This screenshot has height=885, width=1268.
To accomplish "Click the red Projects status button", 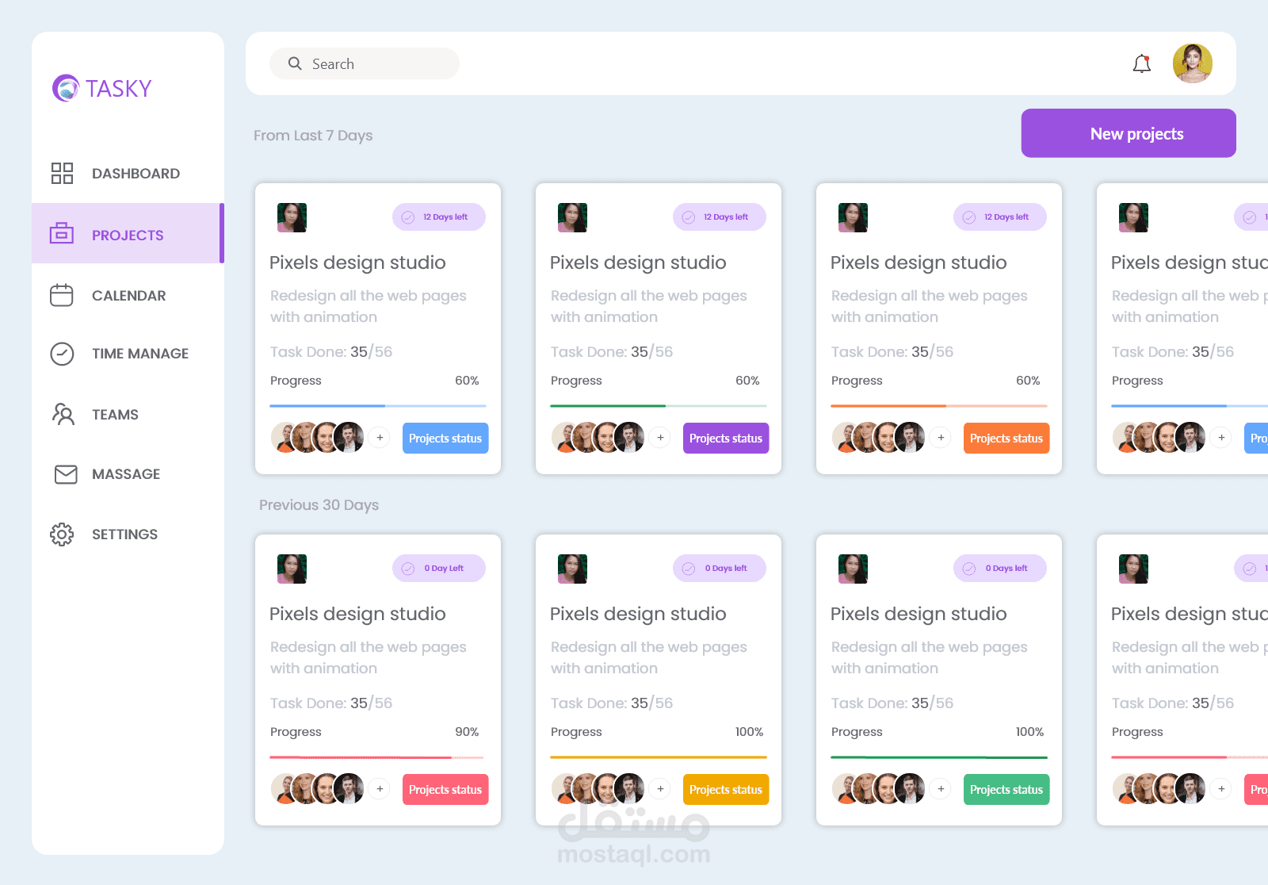I will (445, 790).
